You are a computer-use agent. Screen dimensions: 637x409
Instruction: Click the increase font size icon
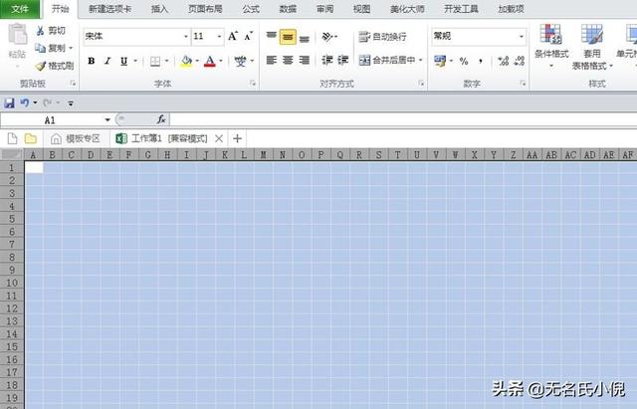pyautogui.click(x=233, y=36)
